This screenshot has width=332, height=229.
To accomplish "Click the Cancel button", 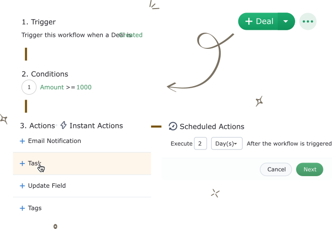I will [x=276, y=170].
